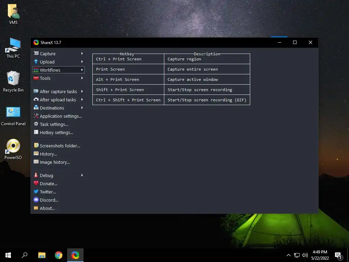Image resolution: width=349 pixels, height=262 pixels.
Task: Click the Upload arrow icon
Action: point(36,61)
